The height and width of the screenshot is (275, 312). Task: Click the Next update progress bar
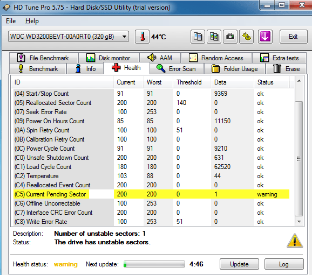coord(154,264)
